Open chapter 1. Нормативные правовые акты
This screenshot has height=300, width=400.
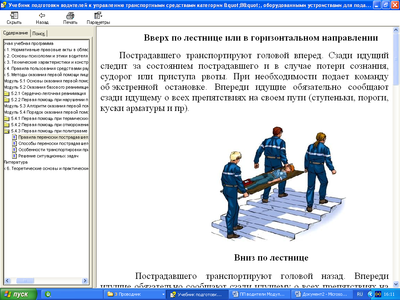click(46, 50)
